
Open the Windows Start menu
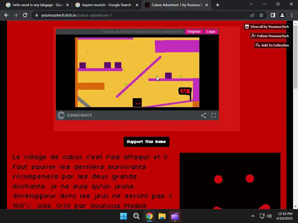(x=123, y=216)
